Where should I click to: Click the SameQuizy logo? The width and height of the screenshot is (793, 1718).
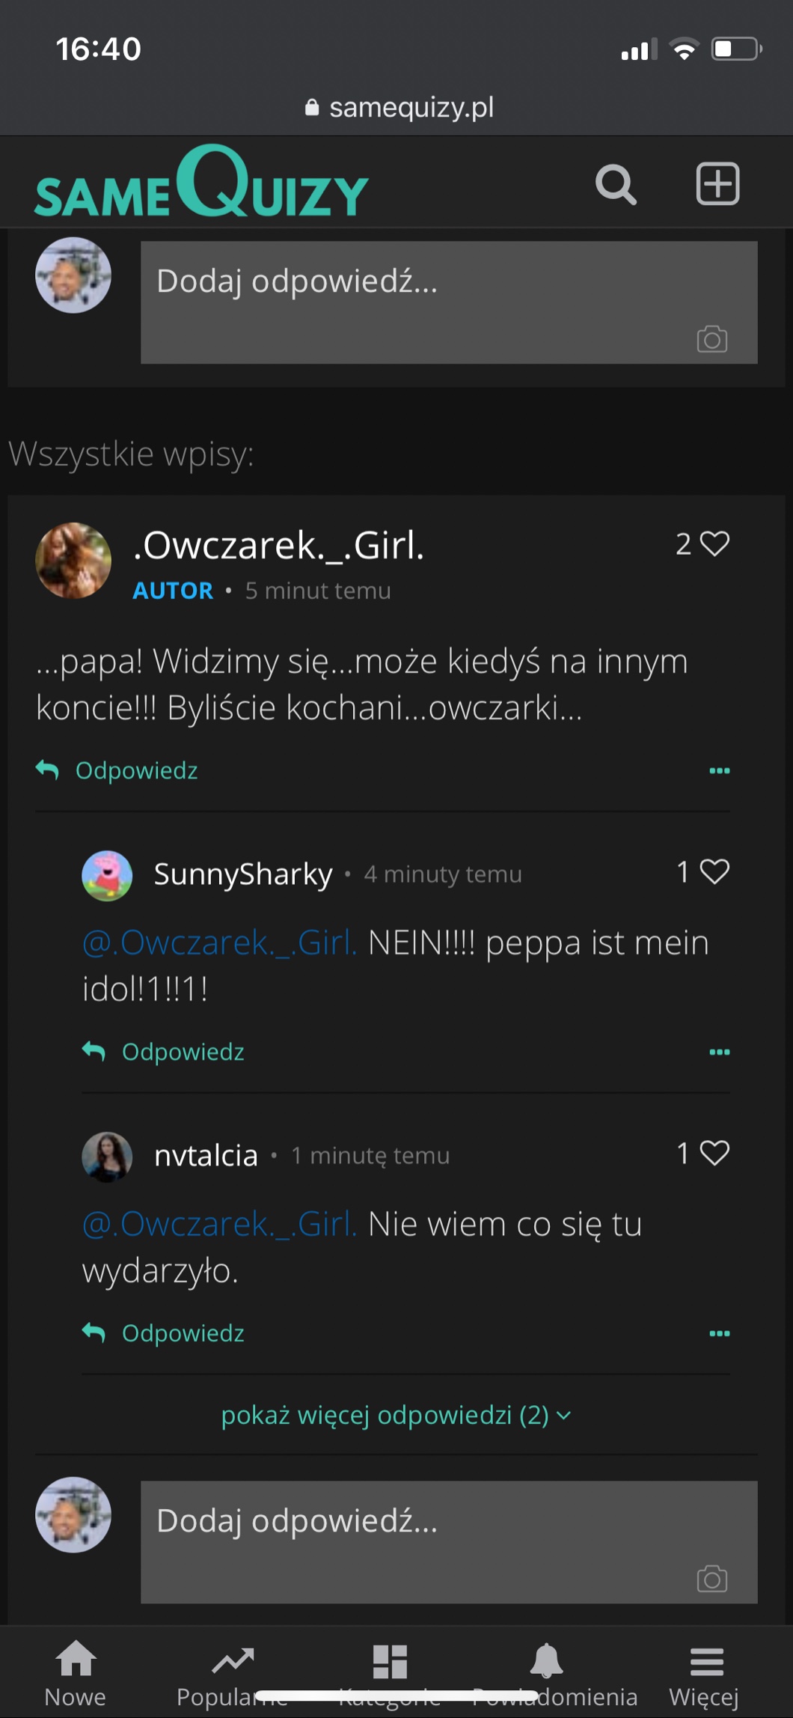[x=202, y=183]
